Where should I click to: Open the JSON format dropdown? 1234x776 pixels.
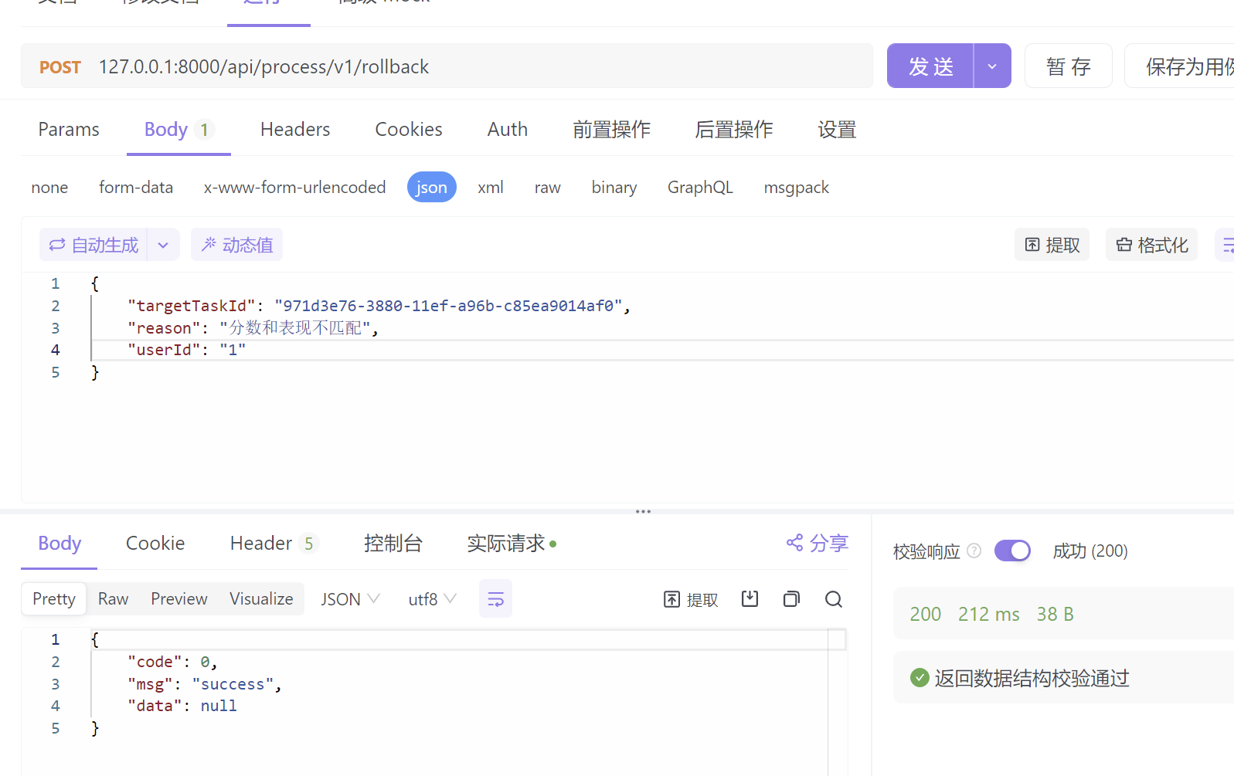(x=350, y=599)
